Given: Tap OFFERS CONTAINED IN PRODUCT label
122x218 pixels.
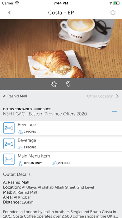Looking at the screenshot, I should pyautogui.click(x=27, y=109).
